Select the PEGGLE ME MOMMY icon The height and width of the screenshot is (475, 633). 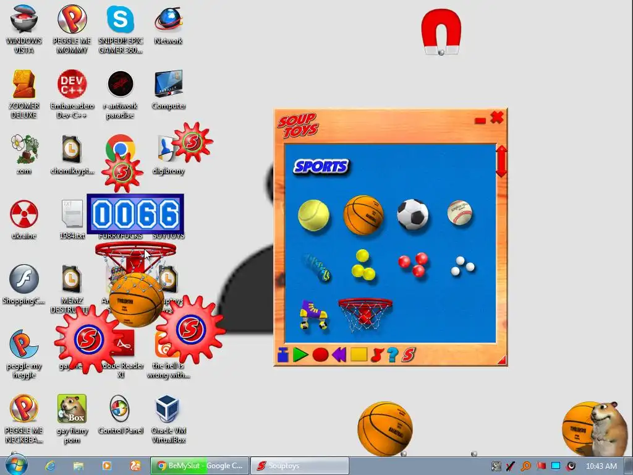pyautogui.click(x=72, y=29)
